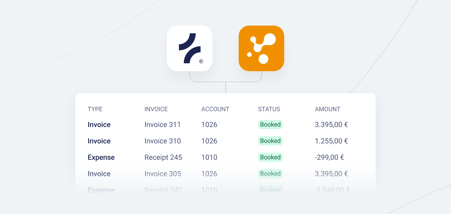The image size is (451, 214).
Task: Click the Booked status badge for Invoice 310
Action: click(270, 141)
